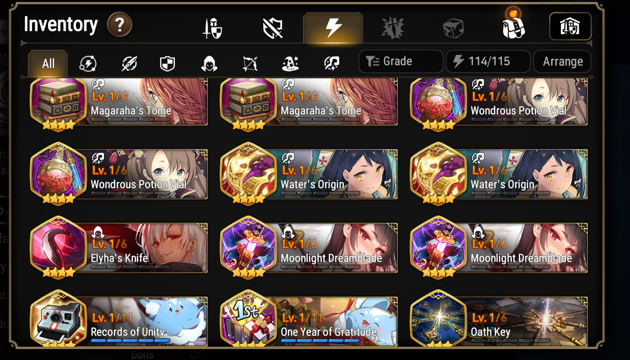Screen dimensions: 630x360
Task: Open the Grade sort dropdown
Action: pos(401,61)
